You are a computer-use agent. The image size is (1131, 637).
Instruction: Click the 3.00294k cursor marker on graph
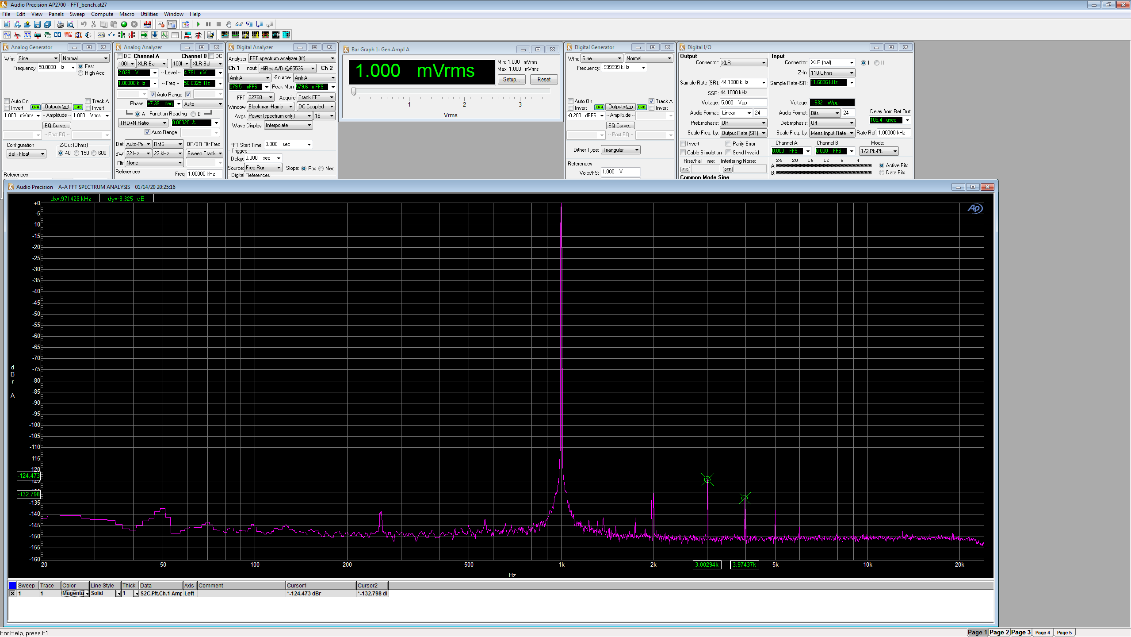coord(707,480)
